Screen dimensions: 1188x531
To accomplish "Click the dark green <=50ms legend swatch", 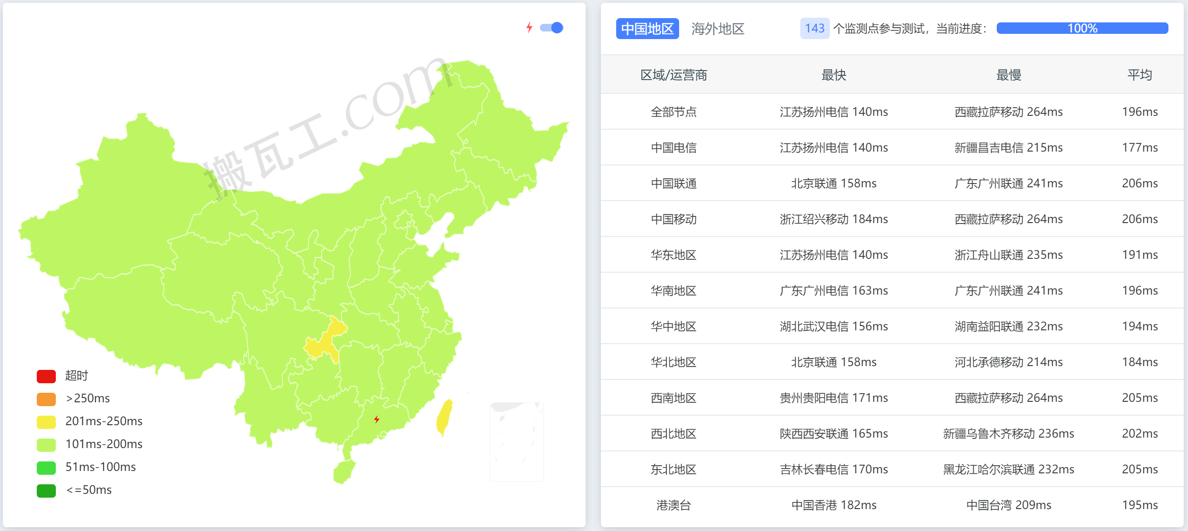I will 46,490.
